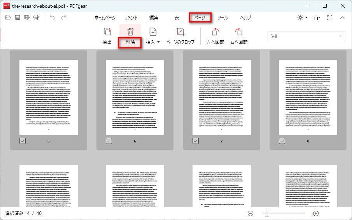The height and width of the screenshot is (220, 352).
Task: Rotate pages right with 右へ回転
Action: 239,32
